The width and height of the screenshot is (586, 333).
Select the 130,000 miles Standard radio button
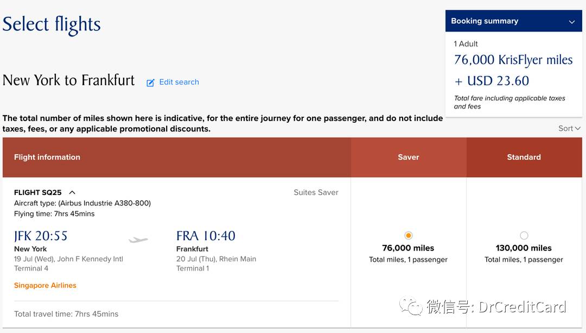point(524,235)
